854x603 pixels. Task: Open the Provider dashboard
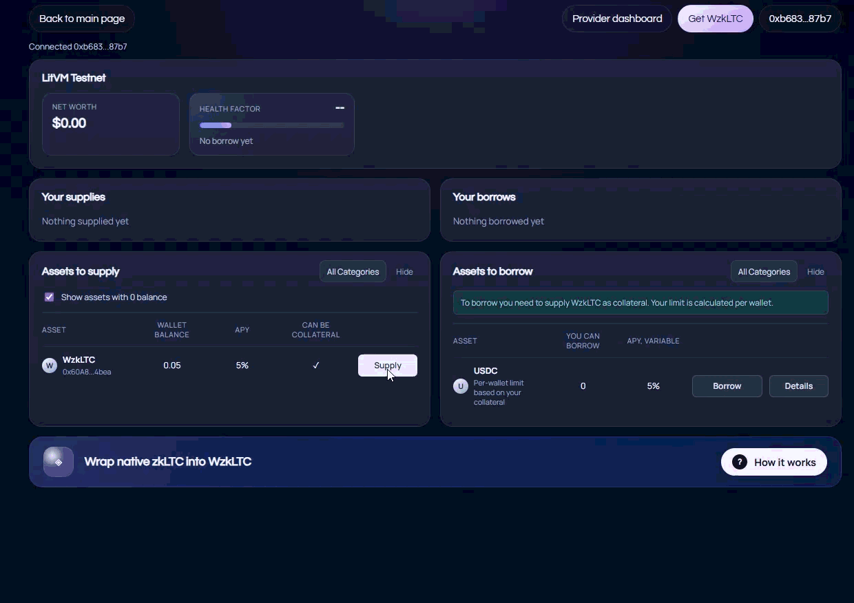(x=617, y=19)
